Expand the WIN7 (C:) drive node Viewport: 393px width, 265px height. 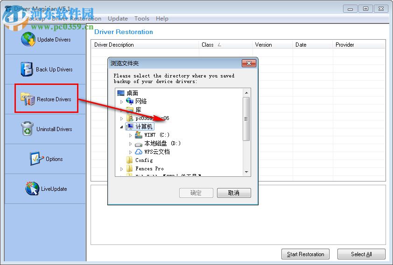130,135
